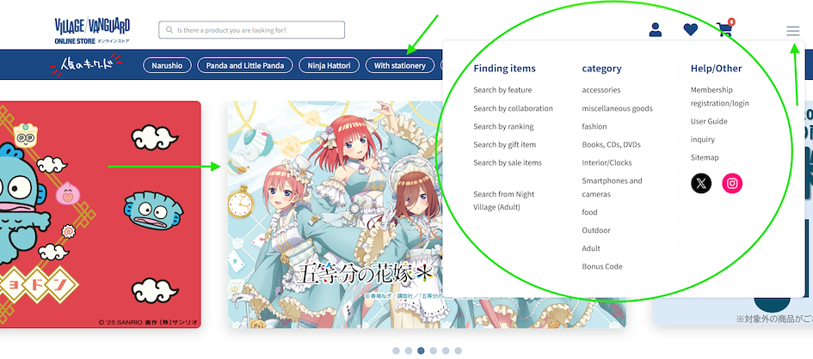Viewport: 813px width, 359px height.
Task: Open the miscellaneous goods category
Action: point(617,108)
